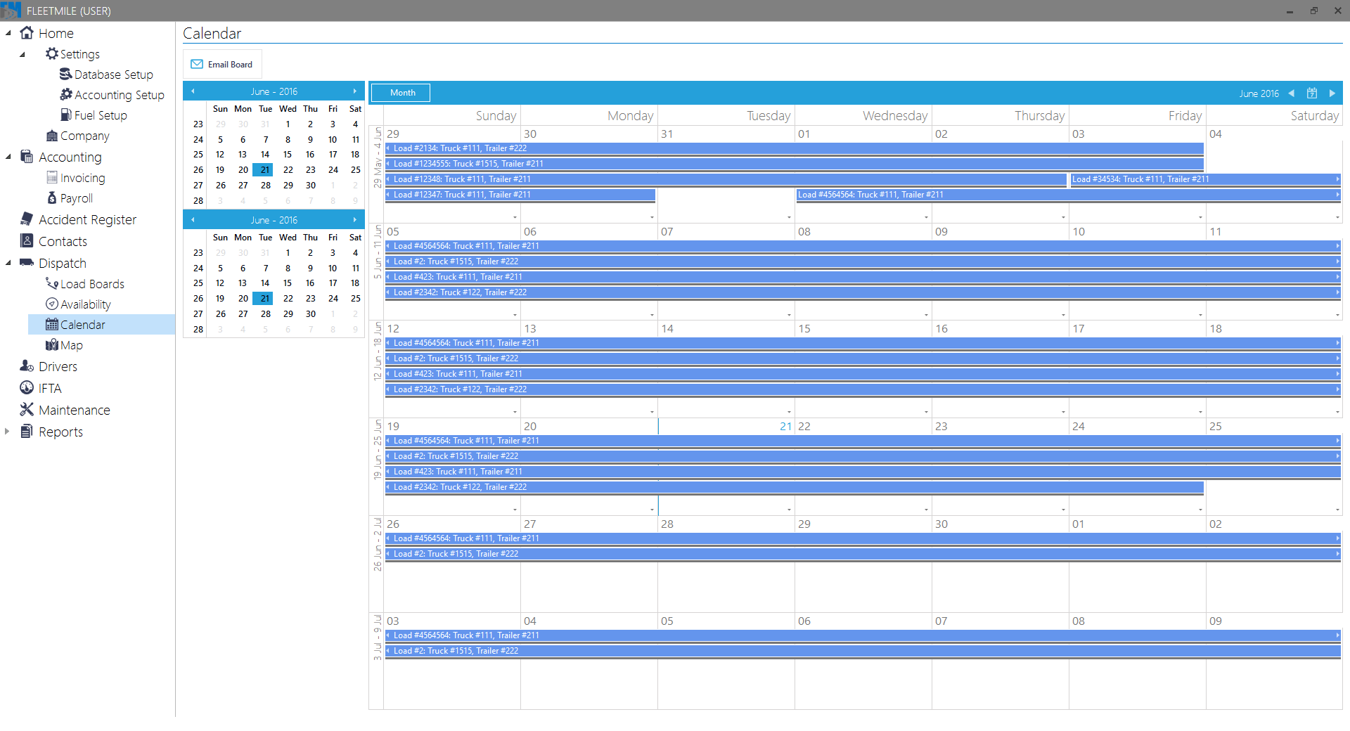
Task: Collapse the Home tree node
Action: tap(8, 33)
